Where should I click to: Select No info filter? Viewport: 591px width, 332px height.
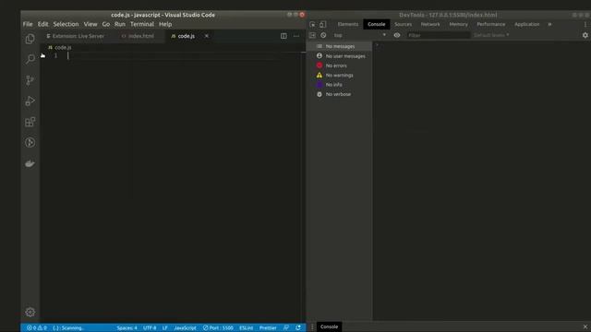340,85
